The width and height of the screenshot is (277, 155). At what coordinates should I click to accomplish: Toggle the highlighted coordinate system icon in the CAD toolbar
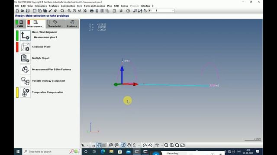point(123,145)
